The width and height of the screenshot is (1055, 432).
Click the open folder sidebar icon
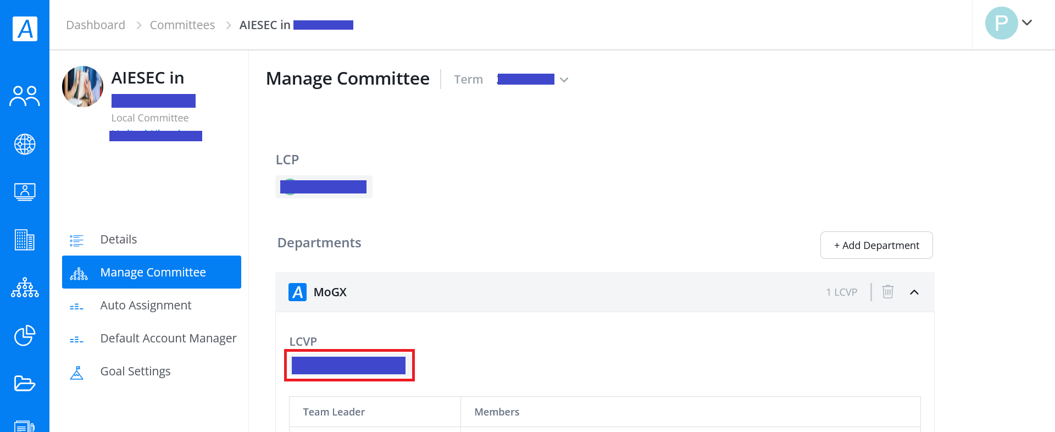pyautogui.click(x=25, y=383)
